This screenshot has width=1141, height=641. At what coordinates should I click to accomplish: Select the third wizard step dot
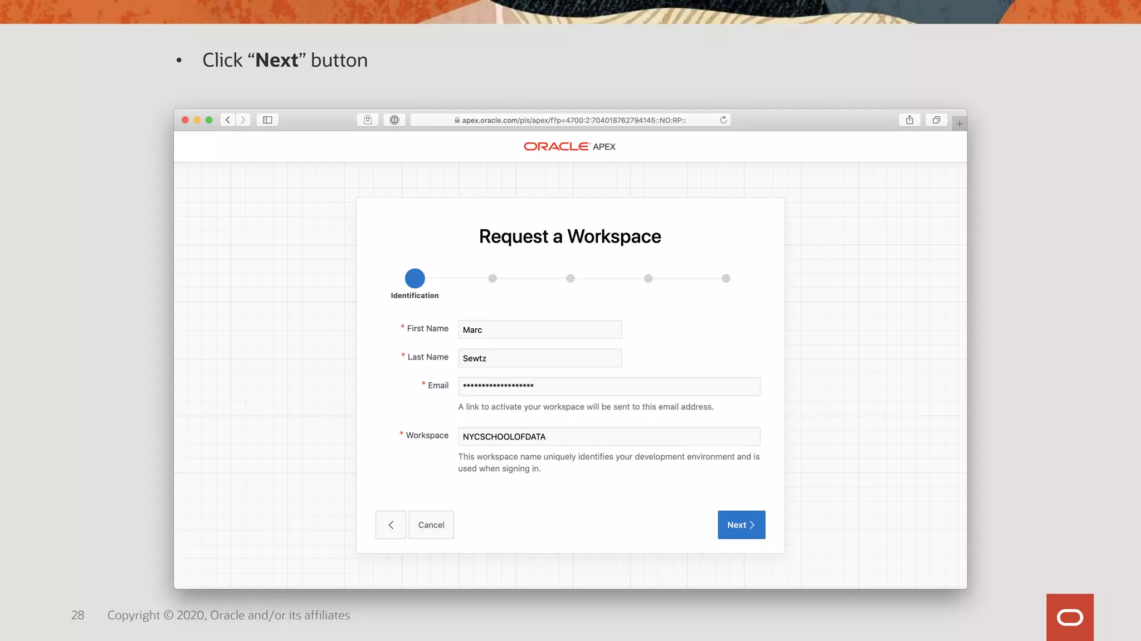pos(570,278)
